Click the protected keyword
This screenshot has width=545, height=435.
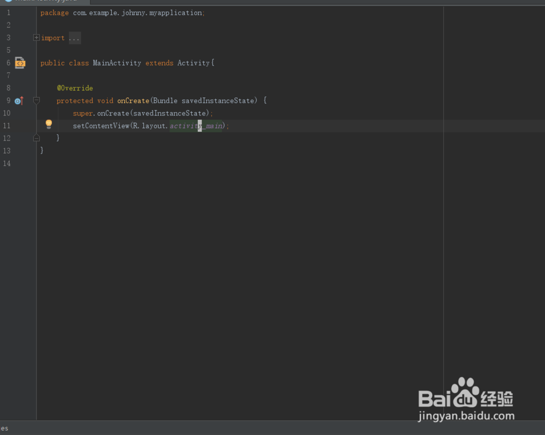click(x=75, y=101)
